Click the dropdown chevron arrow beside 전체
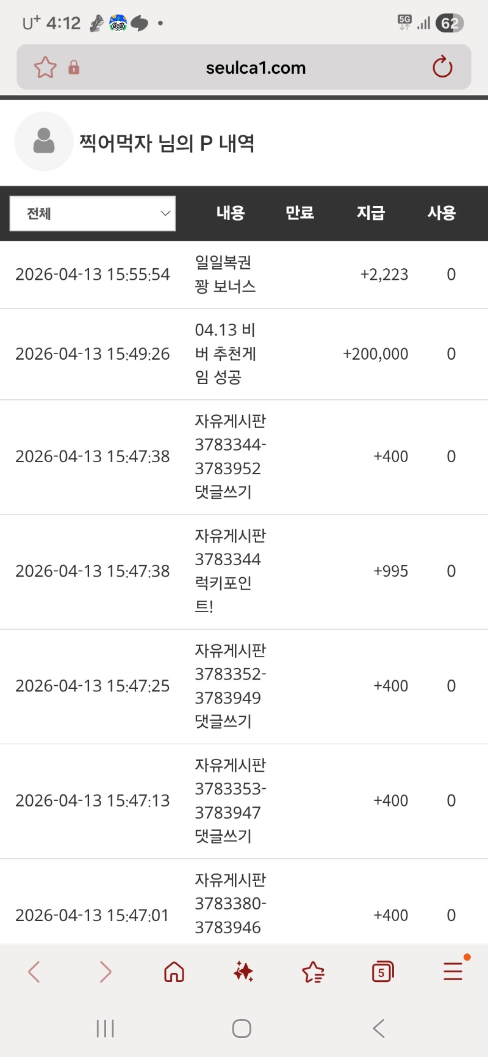The height and width of the screenshot is (1057, 488). pos(165,213)
